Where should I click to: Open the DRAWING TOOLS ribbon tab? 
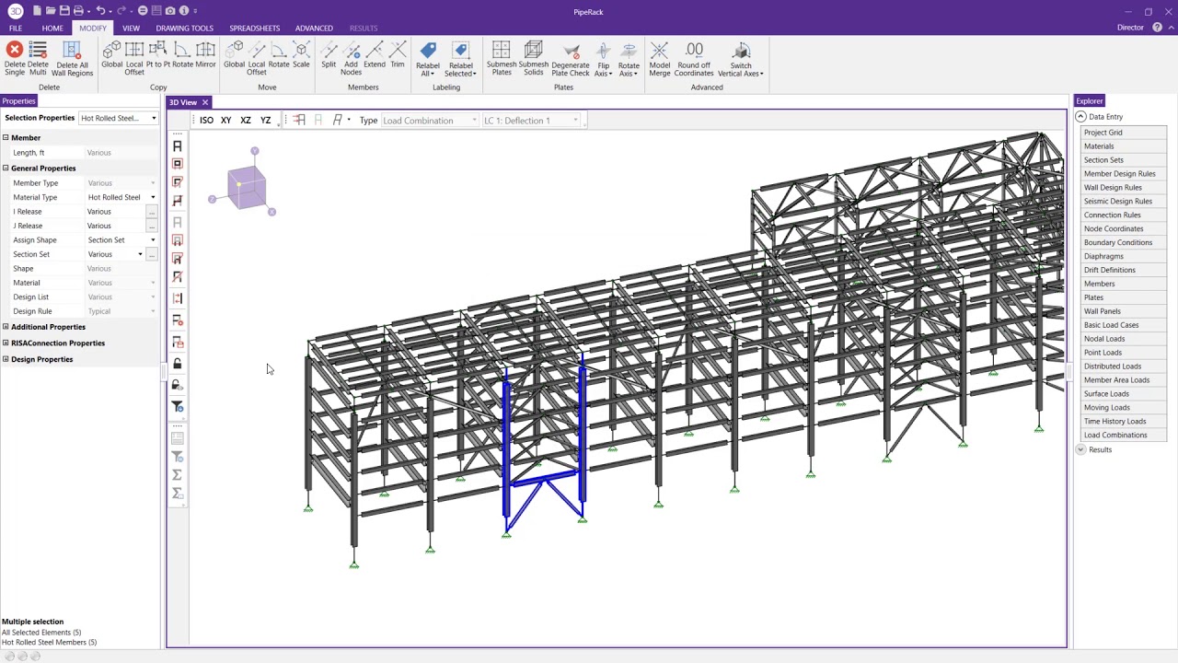coord(184,29)
